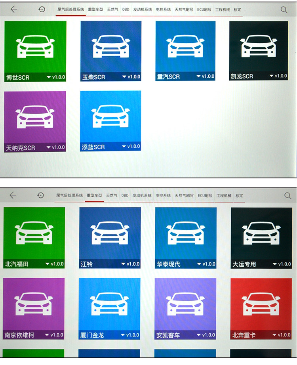
Task: Expand version dropdown v1.0.0 on 北奔重卡
Action: [x=282, y=335]
